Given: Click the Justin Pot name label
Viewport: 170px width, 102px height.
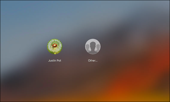Looking at the screenshot, I should point(55,60).
